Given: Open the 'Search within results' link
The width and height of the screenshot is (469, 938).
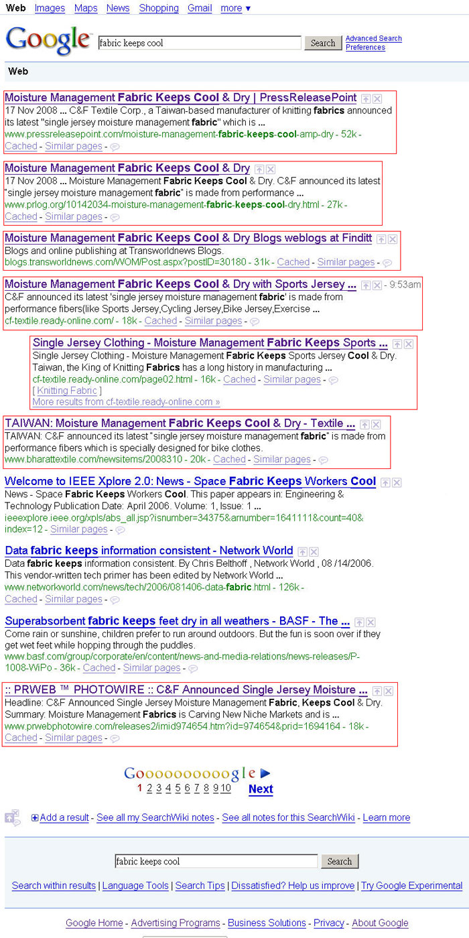Looking at the screenshot, I should coord(54,886).
